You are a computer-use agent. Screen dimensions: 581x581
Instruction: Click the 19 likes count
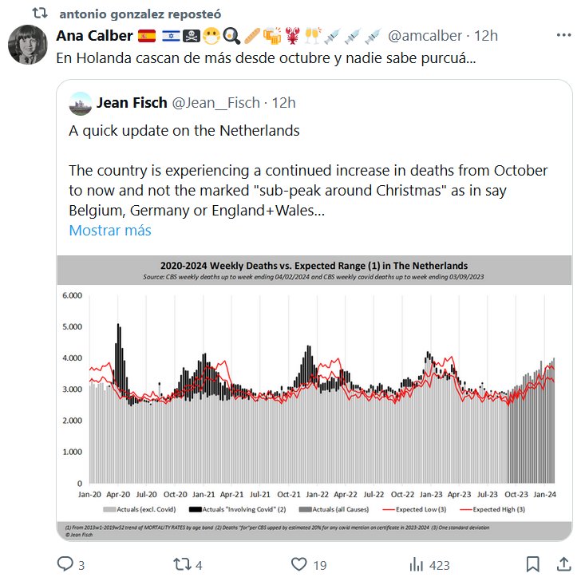pos(319,564)
